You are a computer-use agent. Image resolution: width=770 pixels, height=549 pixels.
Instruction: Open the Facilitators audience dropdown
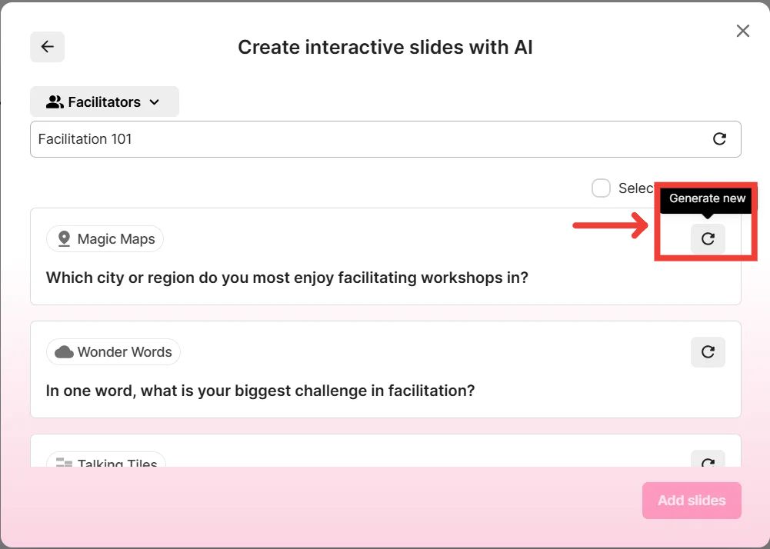pos(104,101)
